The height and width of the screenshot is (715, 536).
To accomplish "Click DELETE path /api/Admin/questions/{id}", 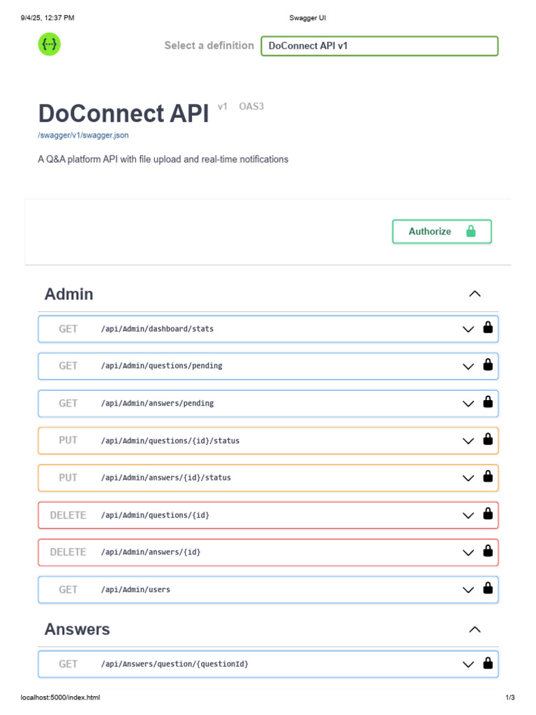I will pyautogui.click(x=155, y=515).
